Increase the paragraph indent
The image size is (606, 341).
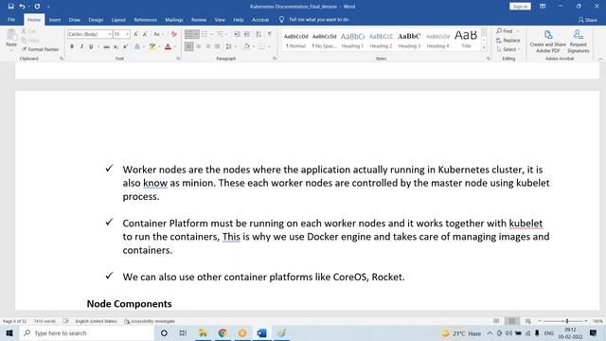(x=247, y=34)
